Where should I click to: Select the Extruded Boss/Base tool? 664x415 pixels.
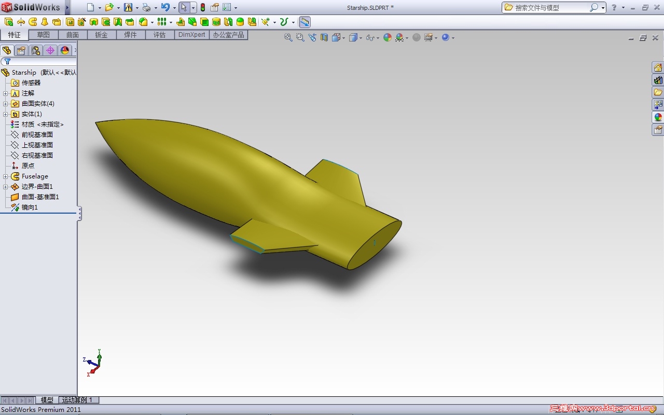coord(8,22)
